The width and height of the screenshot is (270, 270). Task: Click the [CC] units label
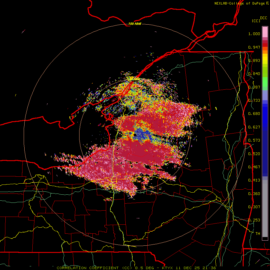pos(256,21)
